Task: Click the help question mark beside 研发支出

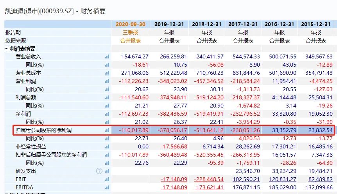Action: click(x=99, y=171)
